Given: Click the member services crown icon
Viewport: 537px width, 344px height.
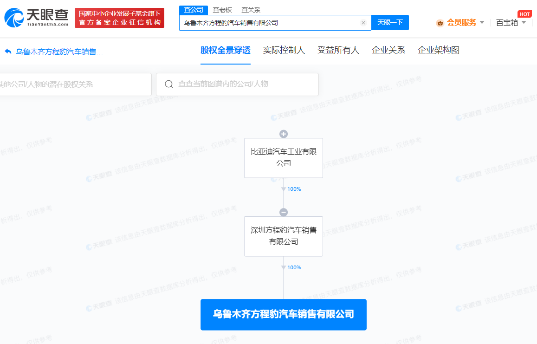Looking at the screenshot, I should pos(440,23).
